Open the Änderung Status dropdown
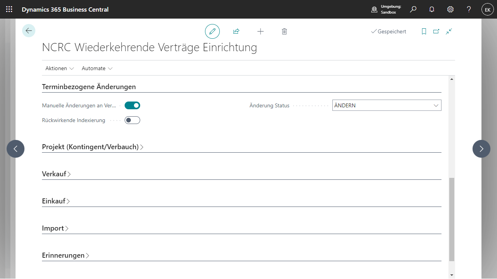The image size is (497, 279). coord(387,105)
